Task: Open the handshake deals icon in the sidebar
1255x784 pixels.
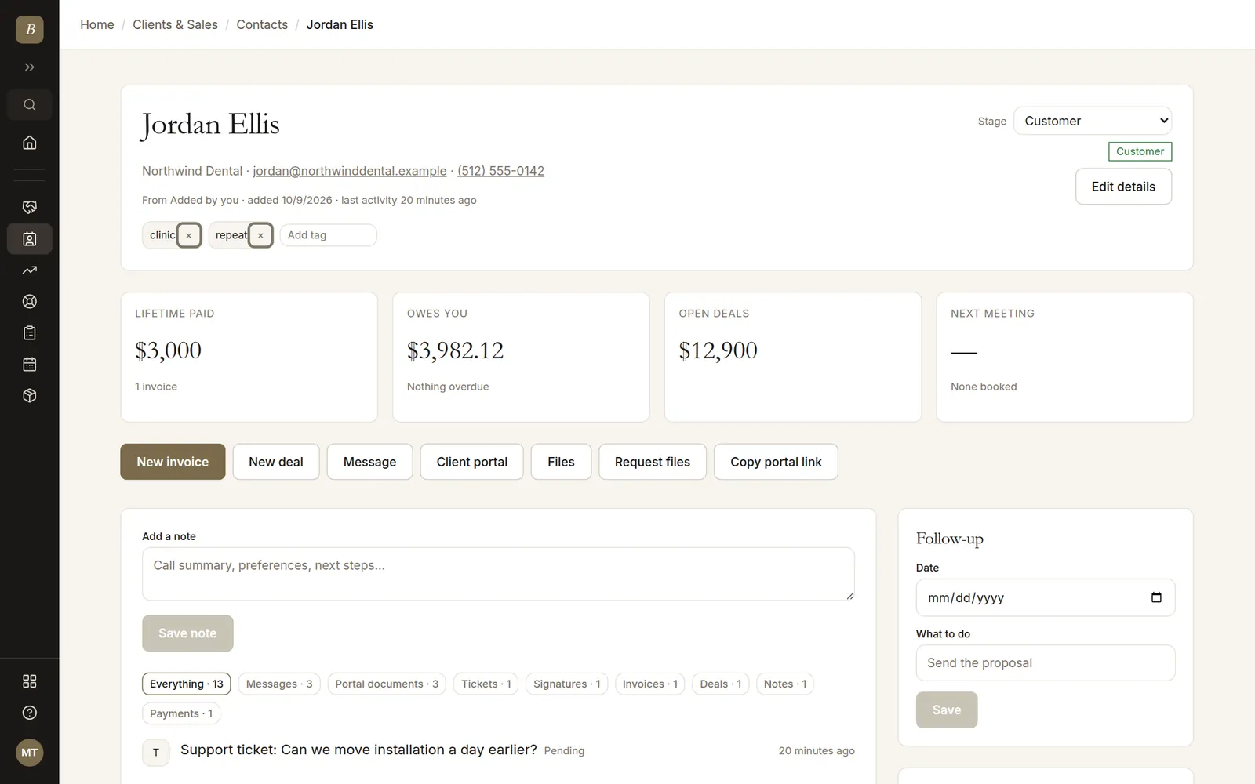Action: pyautogui.click(x=30, y=207)
